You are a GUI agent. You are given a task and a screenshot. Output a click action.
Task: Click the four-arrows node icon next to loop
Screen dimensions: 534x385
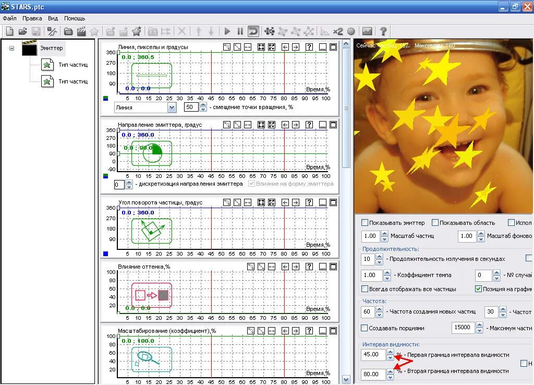click(x=270, y=31)
